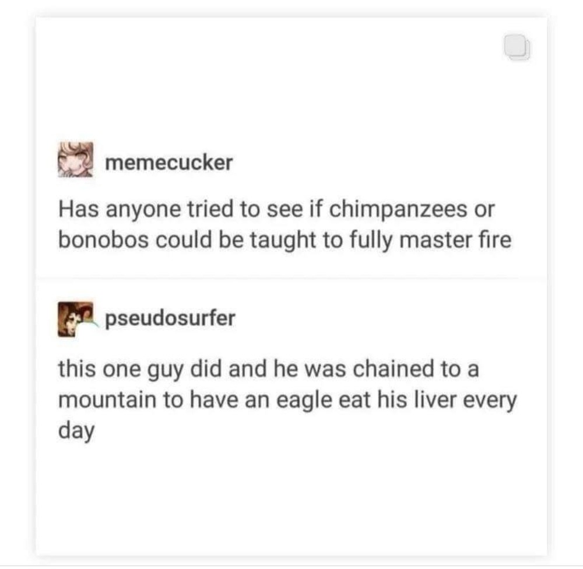View pseudosurfer's profile avatar
583x569 pixels.
coord(76,319)
